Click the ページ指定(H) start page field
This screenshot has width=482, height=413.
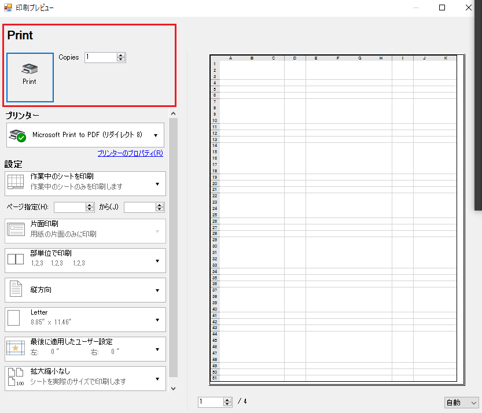(x=70, y=207)
